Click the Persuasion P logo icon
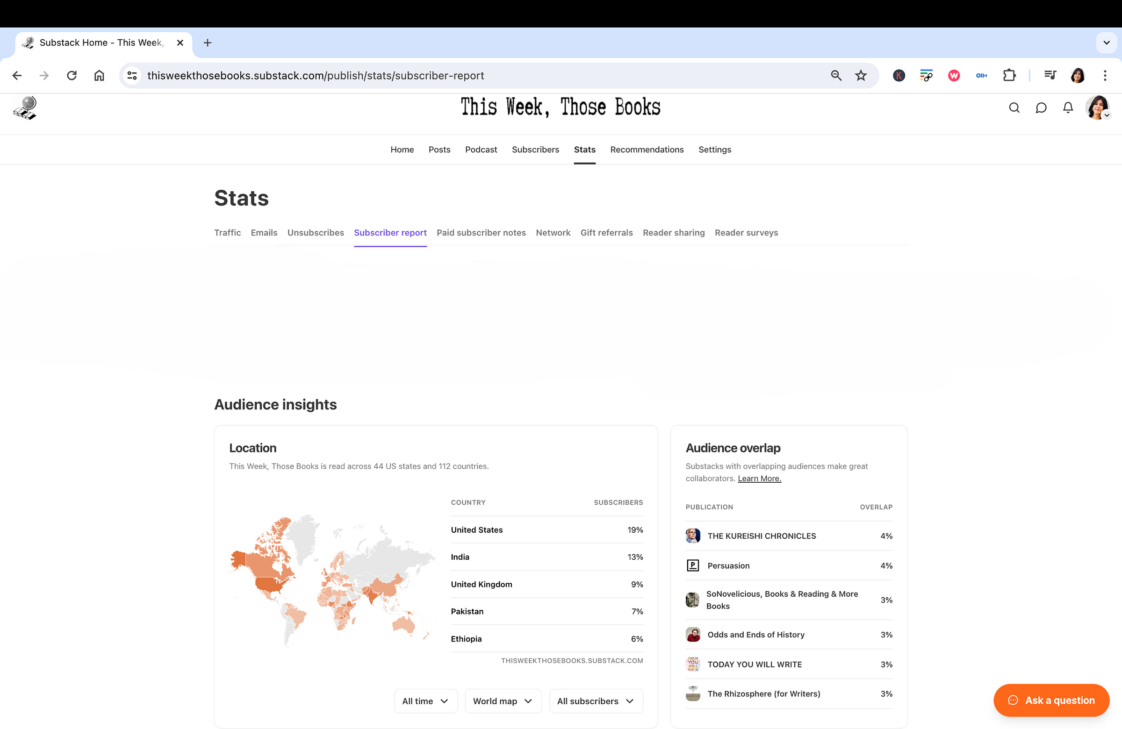 click(x=692, y=565)
